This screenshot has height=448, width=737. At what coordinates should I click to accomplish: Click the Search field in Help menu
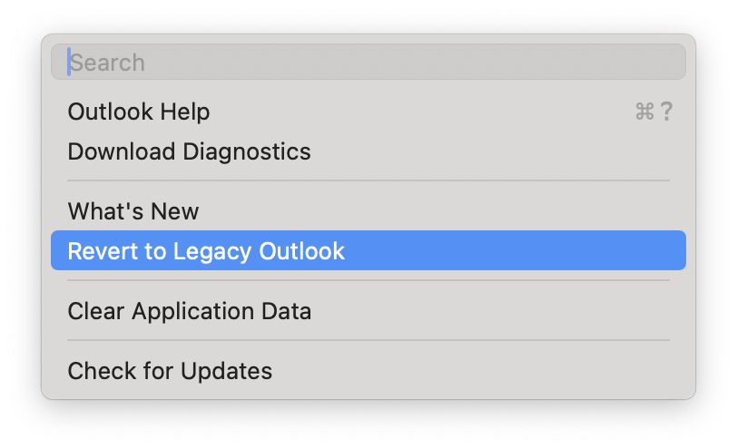coord(368,62)
